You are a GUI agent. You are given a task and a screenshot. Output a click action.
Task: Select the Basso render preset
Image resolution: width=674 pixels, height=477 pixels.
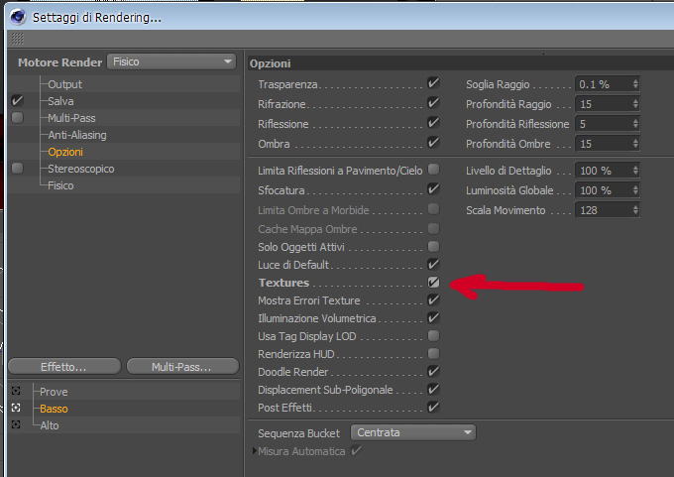click(x=54, y=409)
